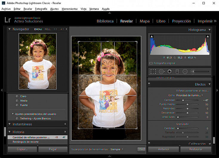The image size is (219, 158).
Task: Click the Punto medio slider
Action: [x=187, y=104]
